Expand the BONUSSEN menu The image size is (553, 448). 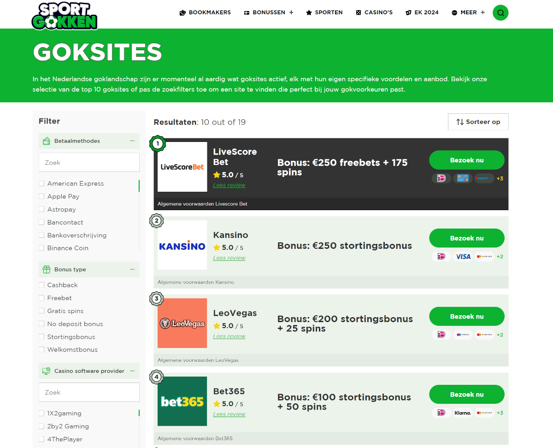click(269, 12)
